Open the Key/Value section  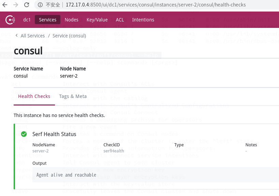pos(97,20)
